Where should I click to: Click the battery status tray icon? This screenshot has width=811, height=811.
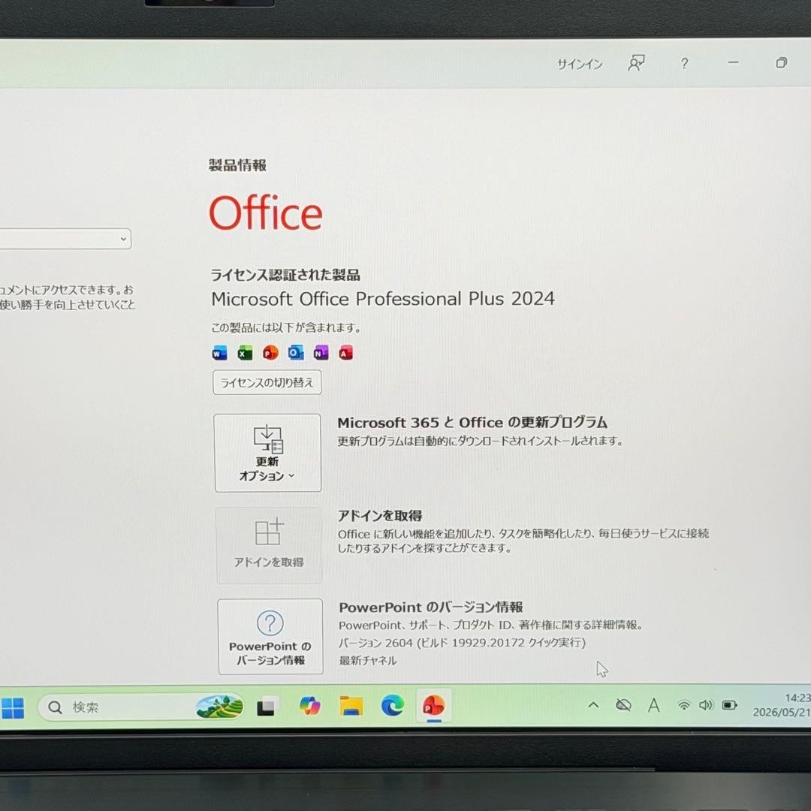(x=729, y=705)
